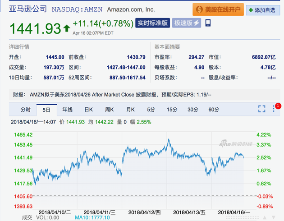
Task: Open chart options three-dot menu
Action: 274,109
